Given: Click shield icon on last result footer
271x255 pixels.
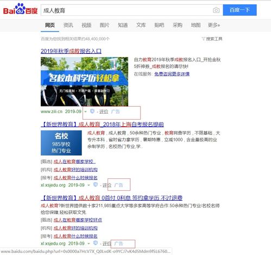Looking at the screenshot, I should pos(95,243).
